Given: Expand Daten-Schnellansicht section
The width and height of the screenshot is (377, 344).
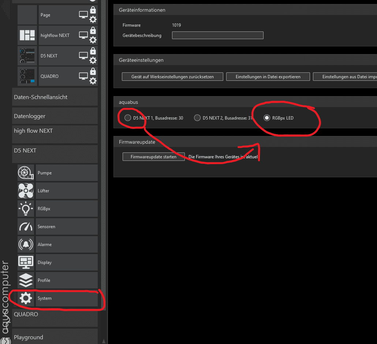Looking at the screenshot, I should click(55, 97).
